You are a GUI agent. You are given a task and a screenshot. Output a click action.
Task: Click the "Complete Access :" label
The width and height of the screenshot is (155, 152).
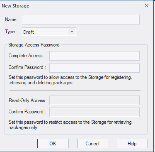coord(27,56)
